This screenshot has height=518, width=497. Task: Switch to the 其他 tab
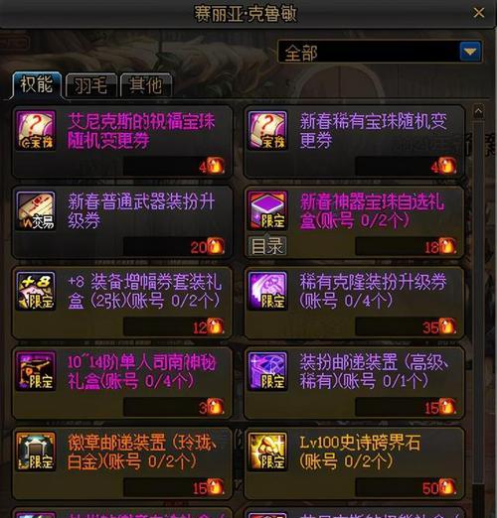146,85
